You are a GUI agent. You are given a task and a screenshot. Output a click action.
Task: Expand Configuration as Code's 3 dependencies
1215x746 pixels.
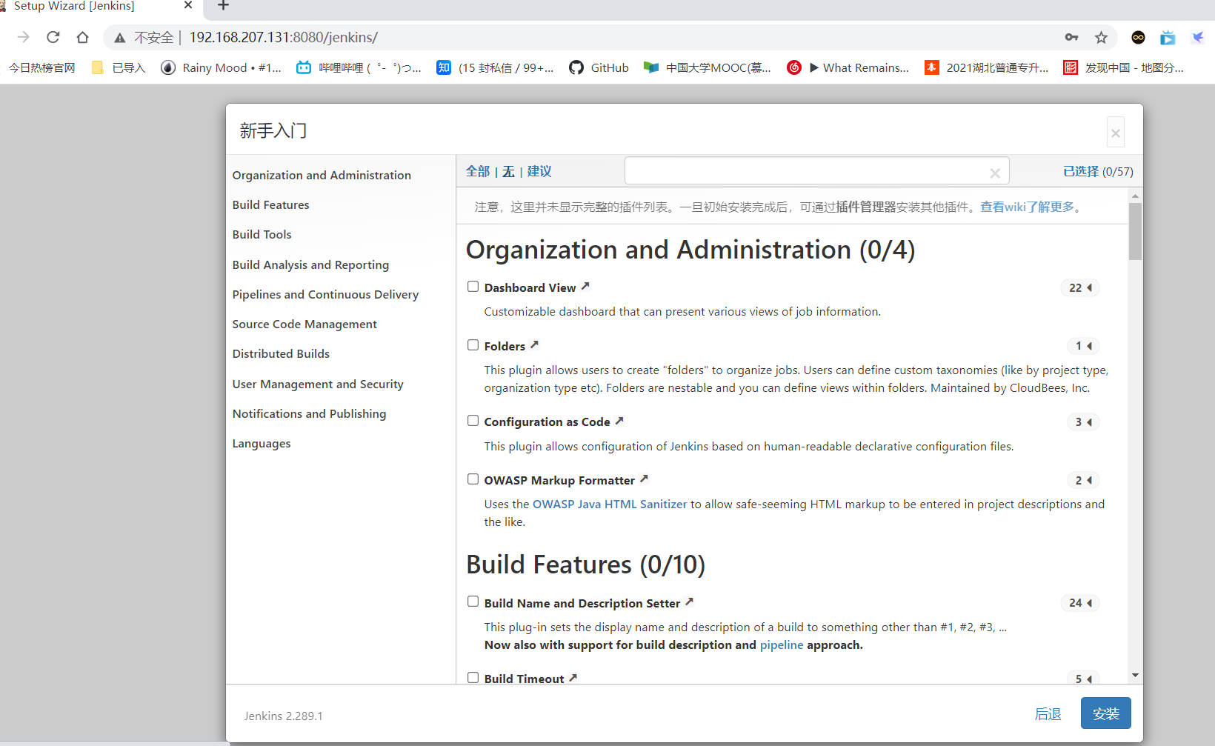(x=1083, y=422)
